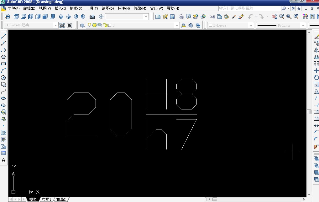The width and height of the screenshot is (319, 202).
Task: Select the Polygon draw tool
Action: click(3, 57)
